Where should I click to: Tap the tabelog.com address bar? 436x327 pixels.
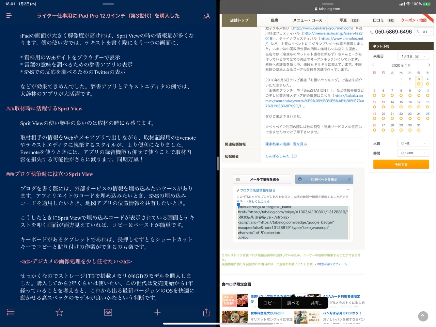(x=328, y=9)
